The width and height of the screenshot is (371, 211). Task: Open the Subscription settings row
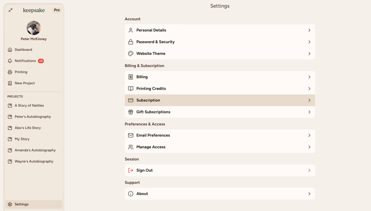pyautogui.click(x=220, y=101)
